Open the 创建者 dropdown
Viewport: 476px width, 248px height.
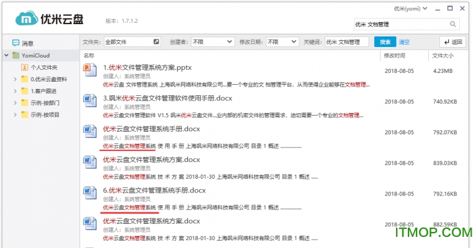pos(213,42)
